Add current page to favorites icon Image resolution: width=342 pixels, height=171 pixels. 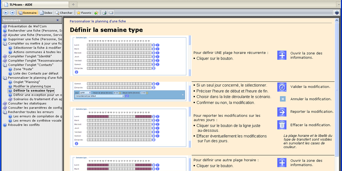(96, 13)
